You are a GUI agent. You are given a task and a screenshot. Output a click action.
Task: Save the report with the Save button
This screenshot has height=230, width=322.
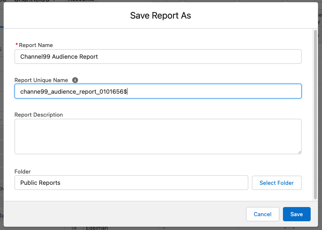click(x=296, y=214)
